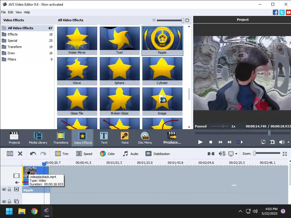Open the audio mixer icon

click(222, 154)
